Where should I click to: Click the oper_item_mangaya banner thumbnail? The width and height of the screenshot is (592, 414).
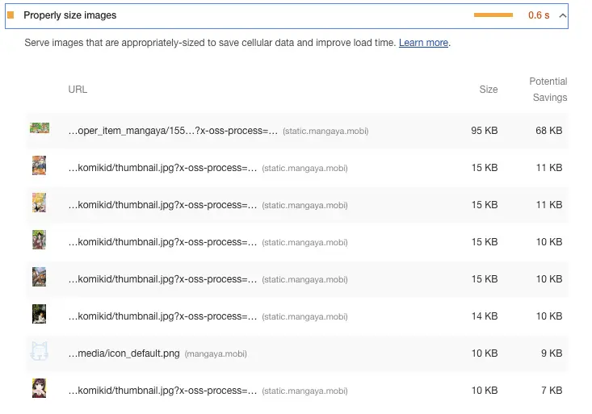(40, 128)
